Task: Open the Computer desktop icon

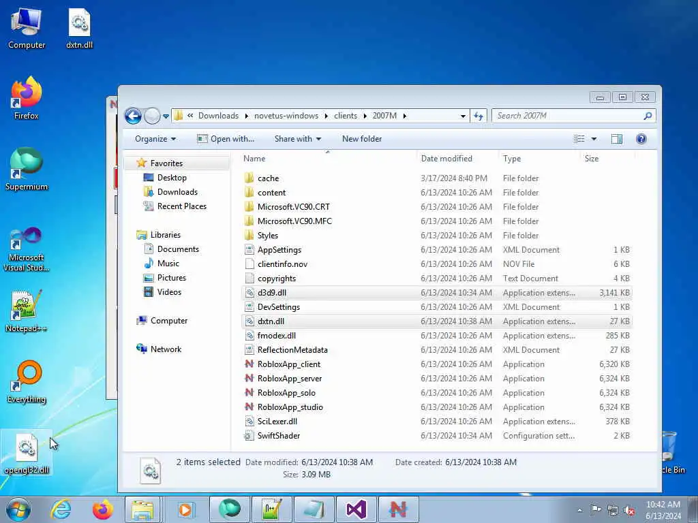Action: point(27,28)
